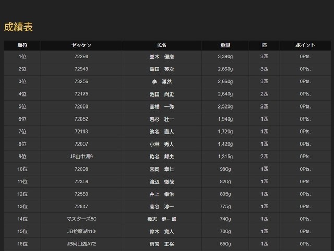This screenshot has height=251, width=334.
Task: Click bib number 72298 in first row
Action: pyautogui.click(x=81, y=56)
